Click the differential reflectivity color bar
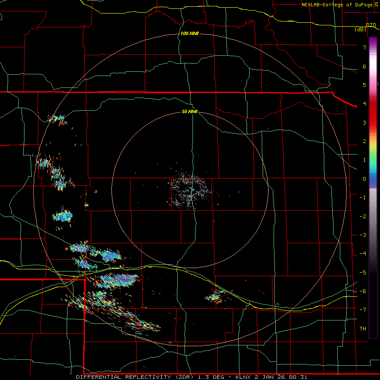Viewport: 380px width, 380px height. pos(373,187)
